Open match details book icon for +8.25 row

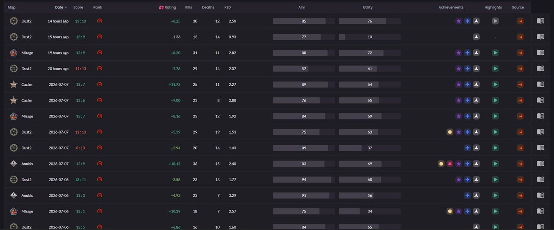[541, 21]
